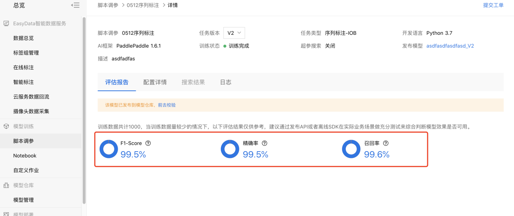Click the 召回率 donut chart
Image resolution: width=514 pixels, height=216 pixels.
tap(351, 149)
